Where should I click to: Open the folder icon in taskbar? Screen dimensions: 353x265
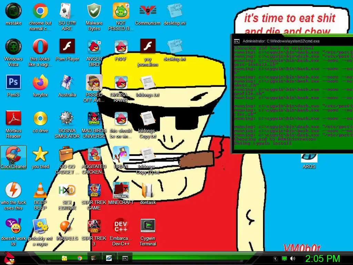pyautogui.click(x=64, y=258)
